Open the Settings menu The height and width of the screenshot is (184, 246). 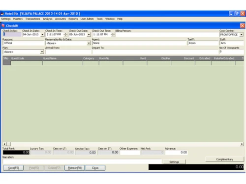click(6, 19)
